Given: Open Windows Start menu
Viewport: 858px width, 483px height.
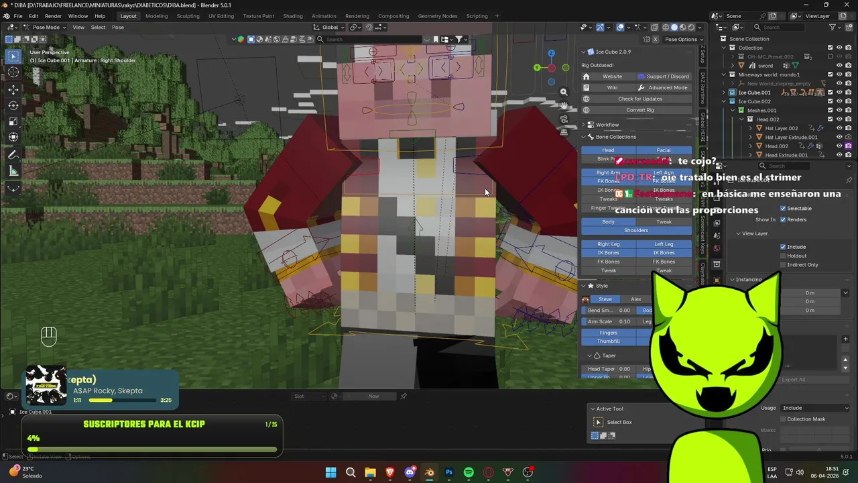Looking at the screenshot, I should point(331,472).
